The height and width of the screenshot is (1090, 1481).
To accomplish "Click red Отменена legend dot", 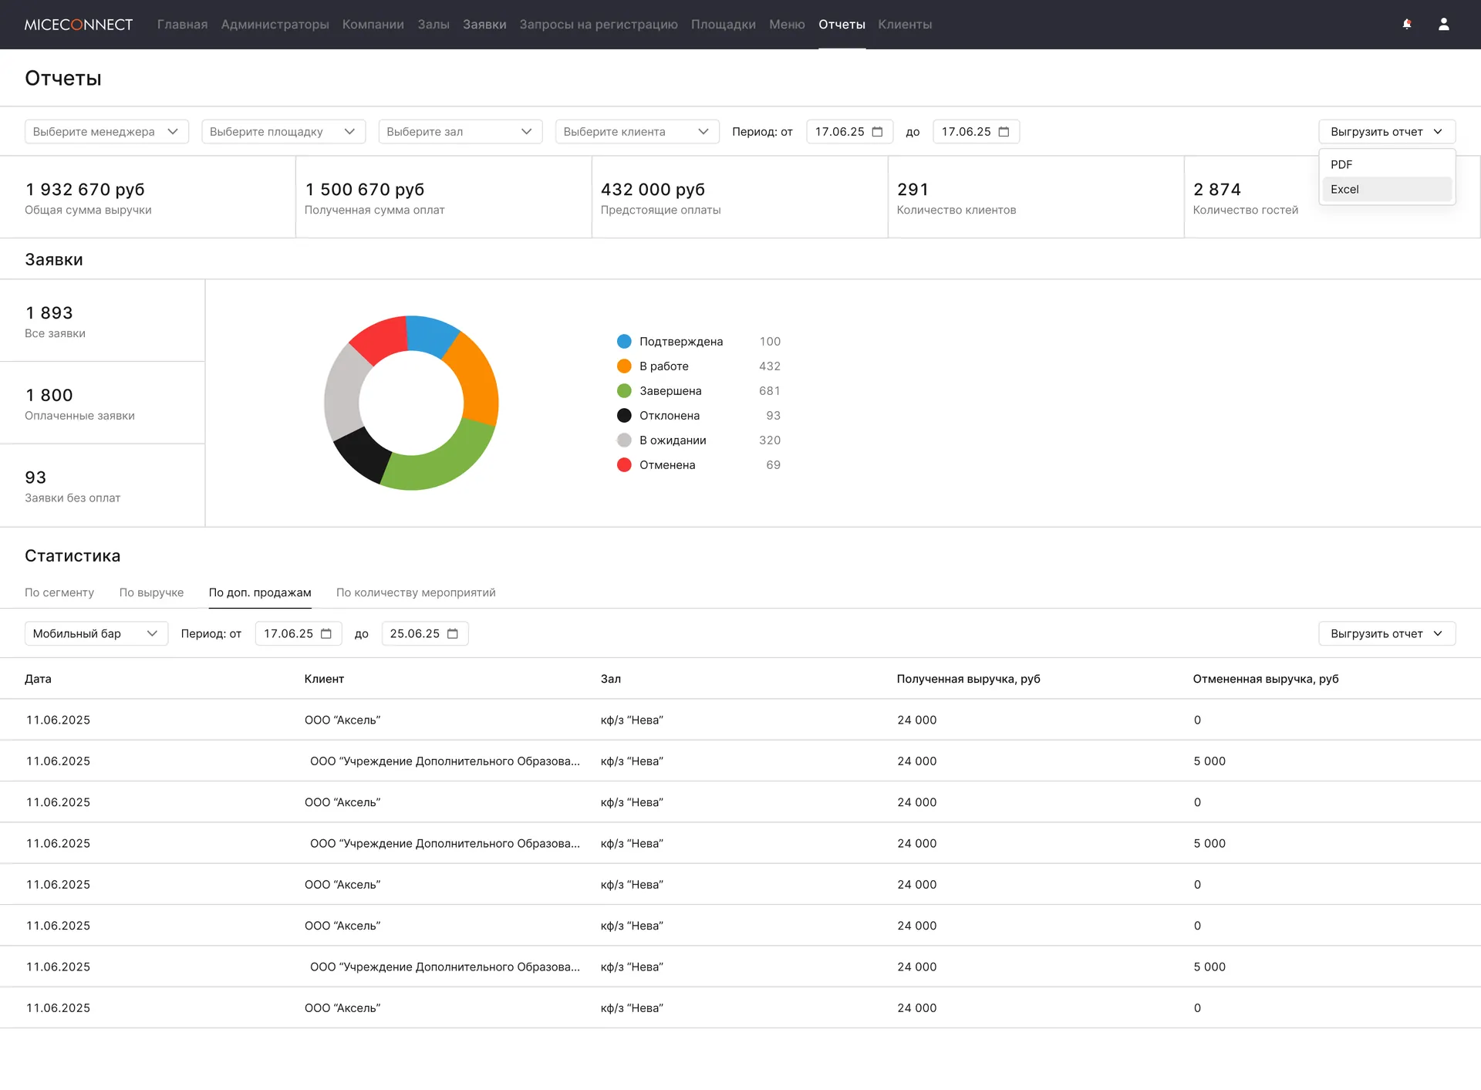I will (624, 465).
